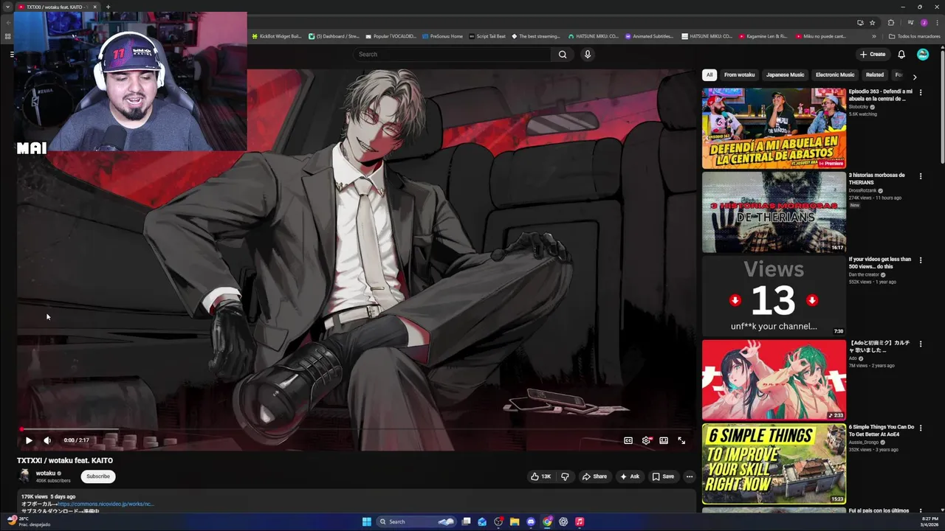Image resolution: width=945 pixels, height=531 pixels.
Task: Open the Kagamine Len bookmark
Action: 763,36
